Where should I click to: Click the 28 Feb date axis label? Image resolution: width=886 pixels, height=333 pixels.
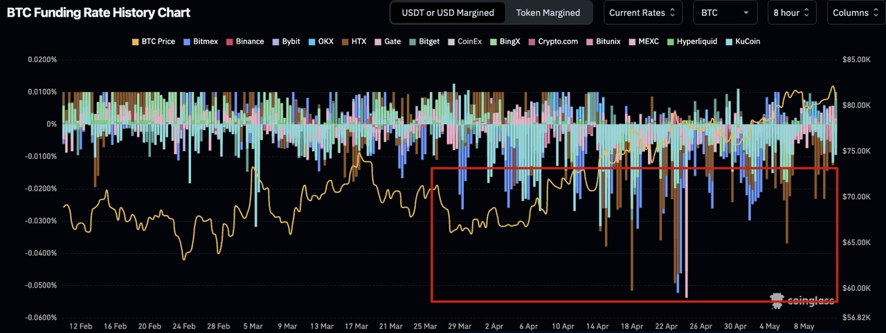(218, 326)
